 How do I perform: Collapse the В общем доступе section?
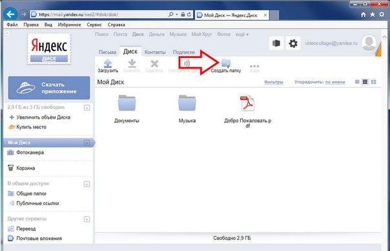click(x=87, y=184)
